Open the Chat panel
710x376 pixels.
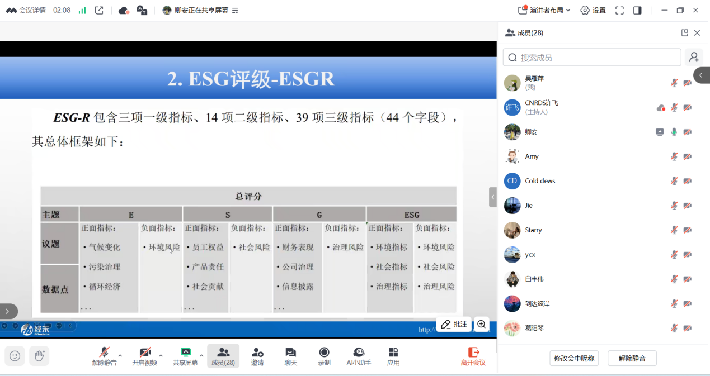point(290,356)
